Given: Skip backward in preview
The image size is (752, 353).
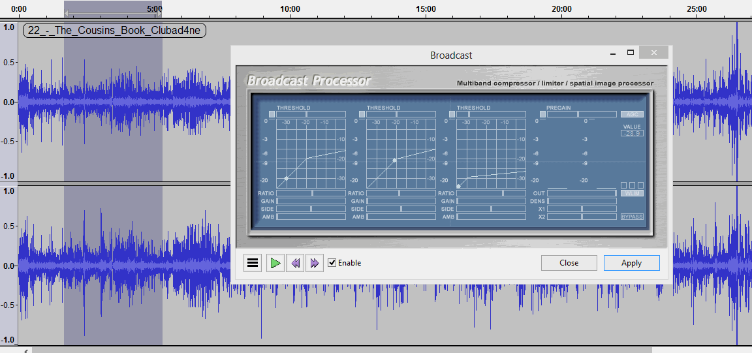Looking at the screenshot, I should tap(296, 263).
